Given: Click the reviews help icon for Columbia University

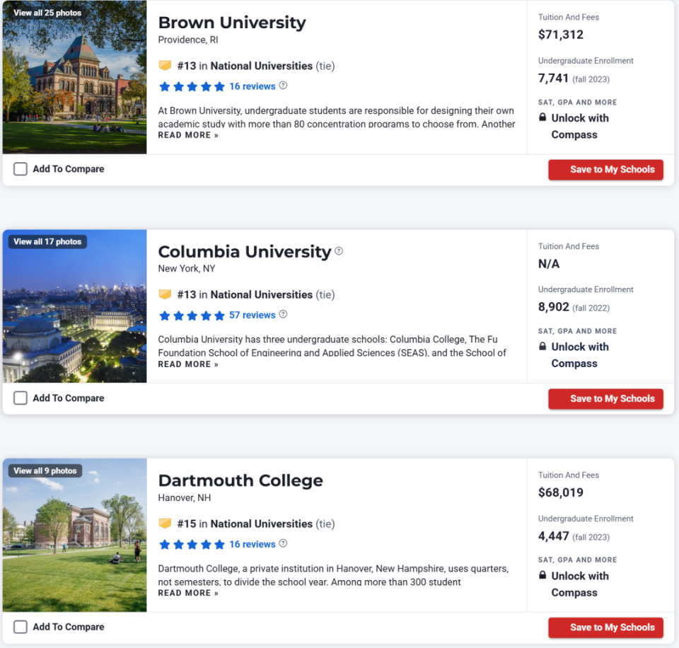Looking at the screenshot, I should 283,314.
